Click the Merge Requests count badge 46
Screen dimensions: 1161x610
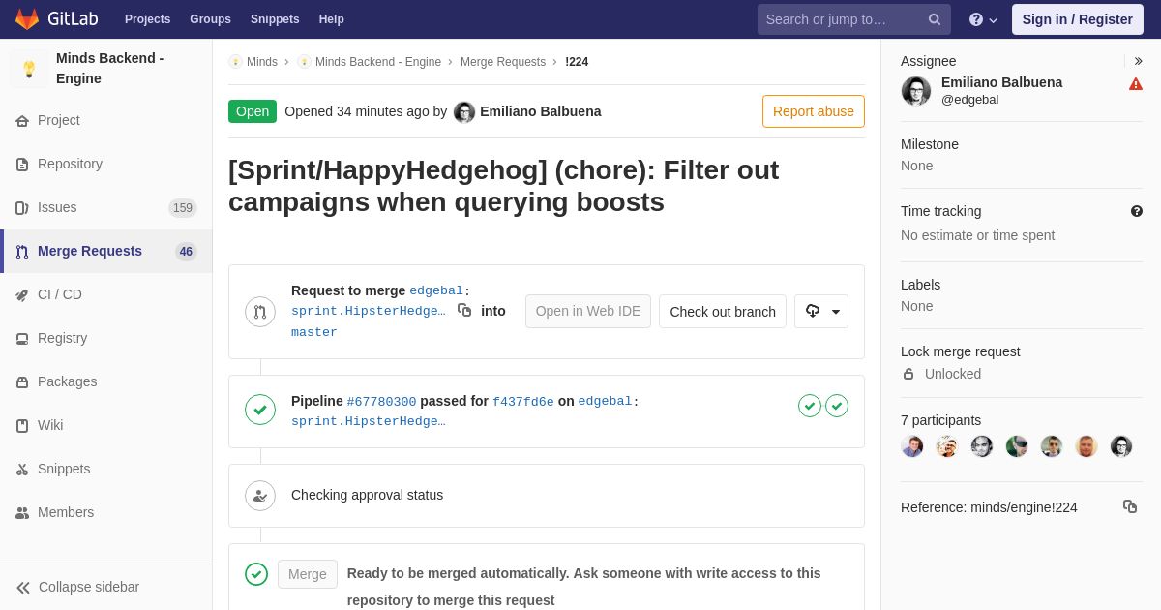click(x=186, y=252)
